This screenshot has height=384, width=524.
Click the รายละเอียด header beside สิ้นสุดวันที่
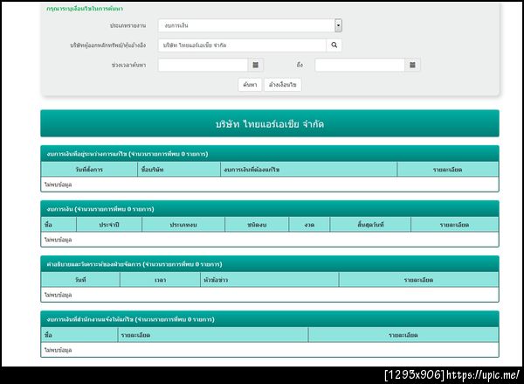click(454, 225)
